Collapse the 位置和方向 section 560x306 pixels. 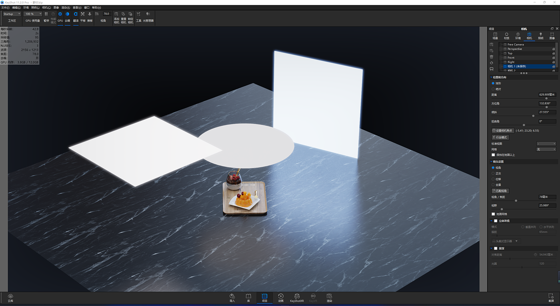pyautogui.click(x=492, y=77)
